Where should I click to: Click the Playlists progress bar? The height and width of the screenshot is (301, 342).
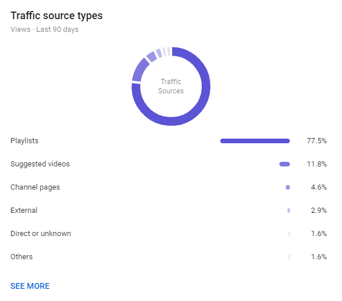click(x=255, y=141)
